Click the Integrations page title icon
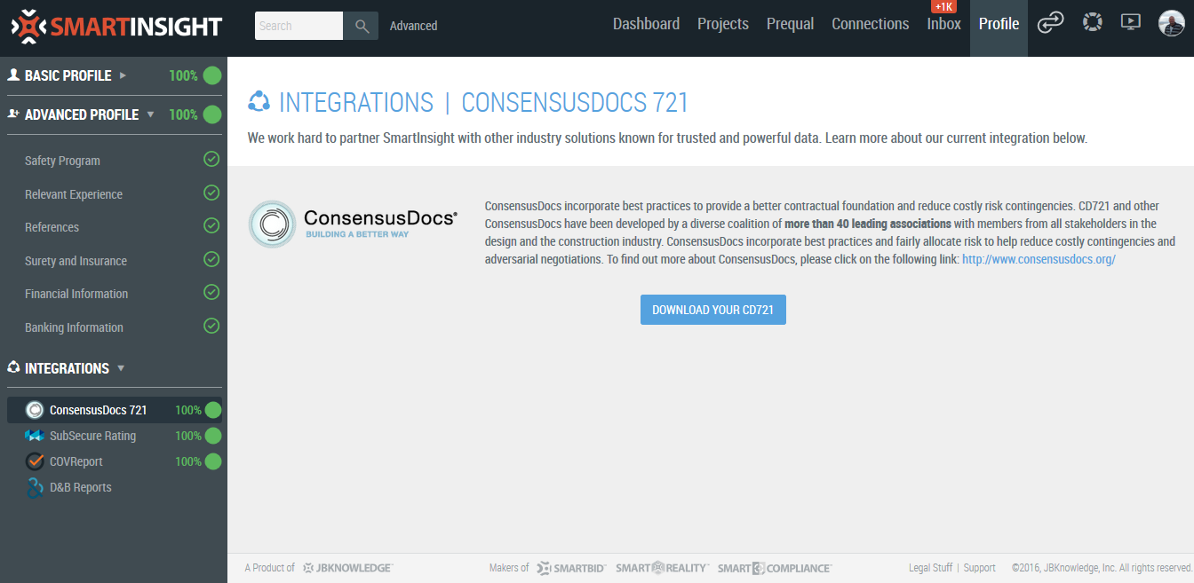 pos(259,102)
